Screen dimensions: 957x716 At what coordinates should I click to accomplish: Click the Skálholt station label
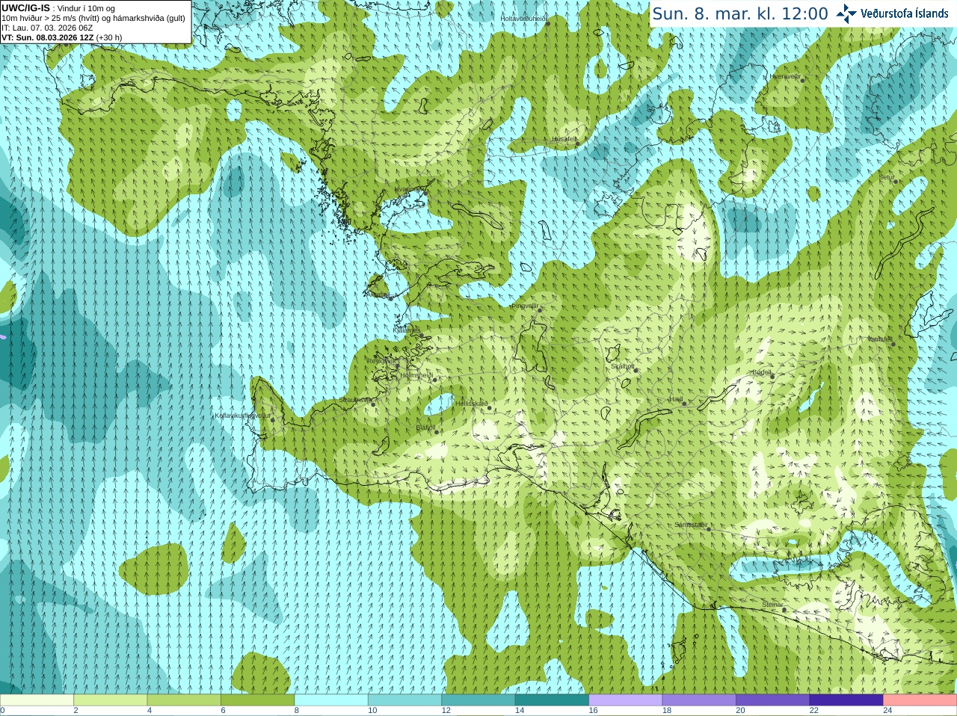coord(623,366)
